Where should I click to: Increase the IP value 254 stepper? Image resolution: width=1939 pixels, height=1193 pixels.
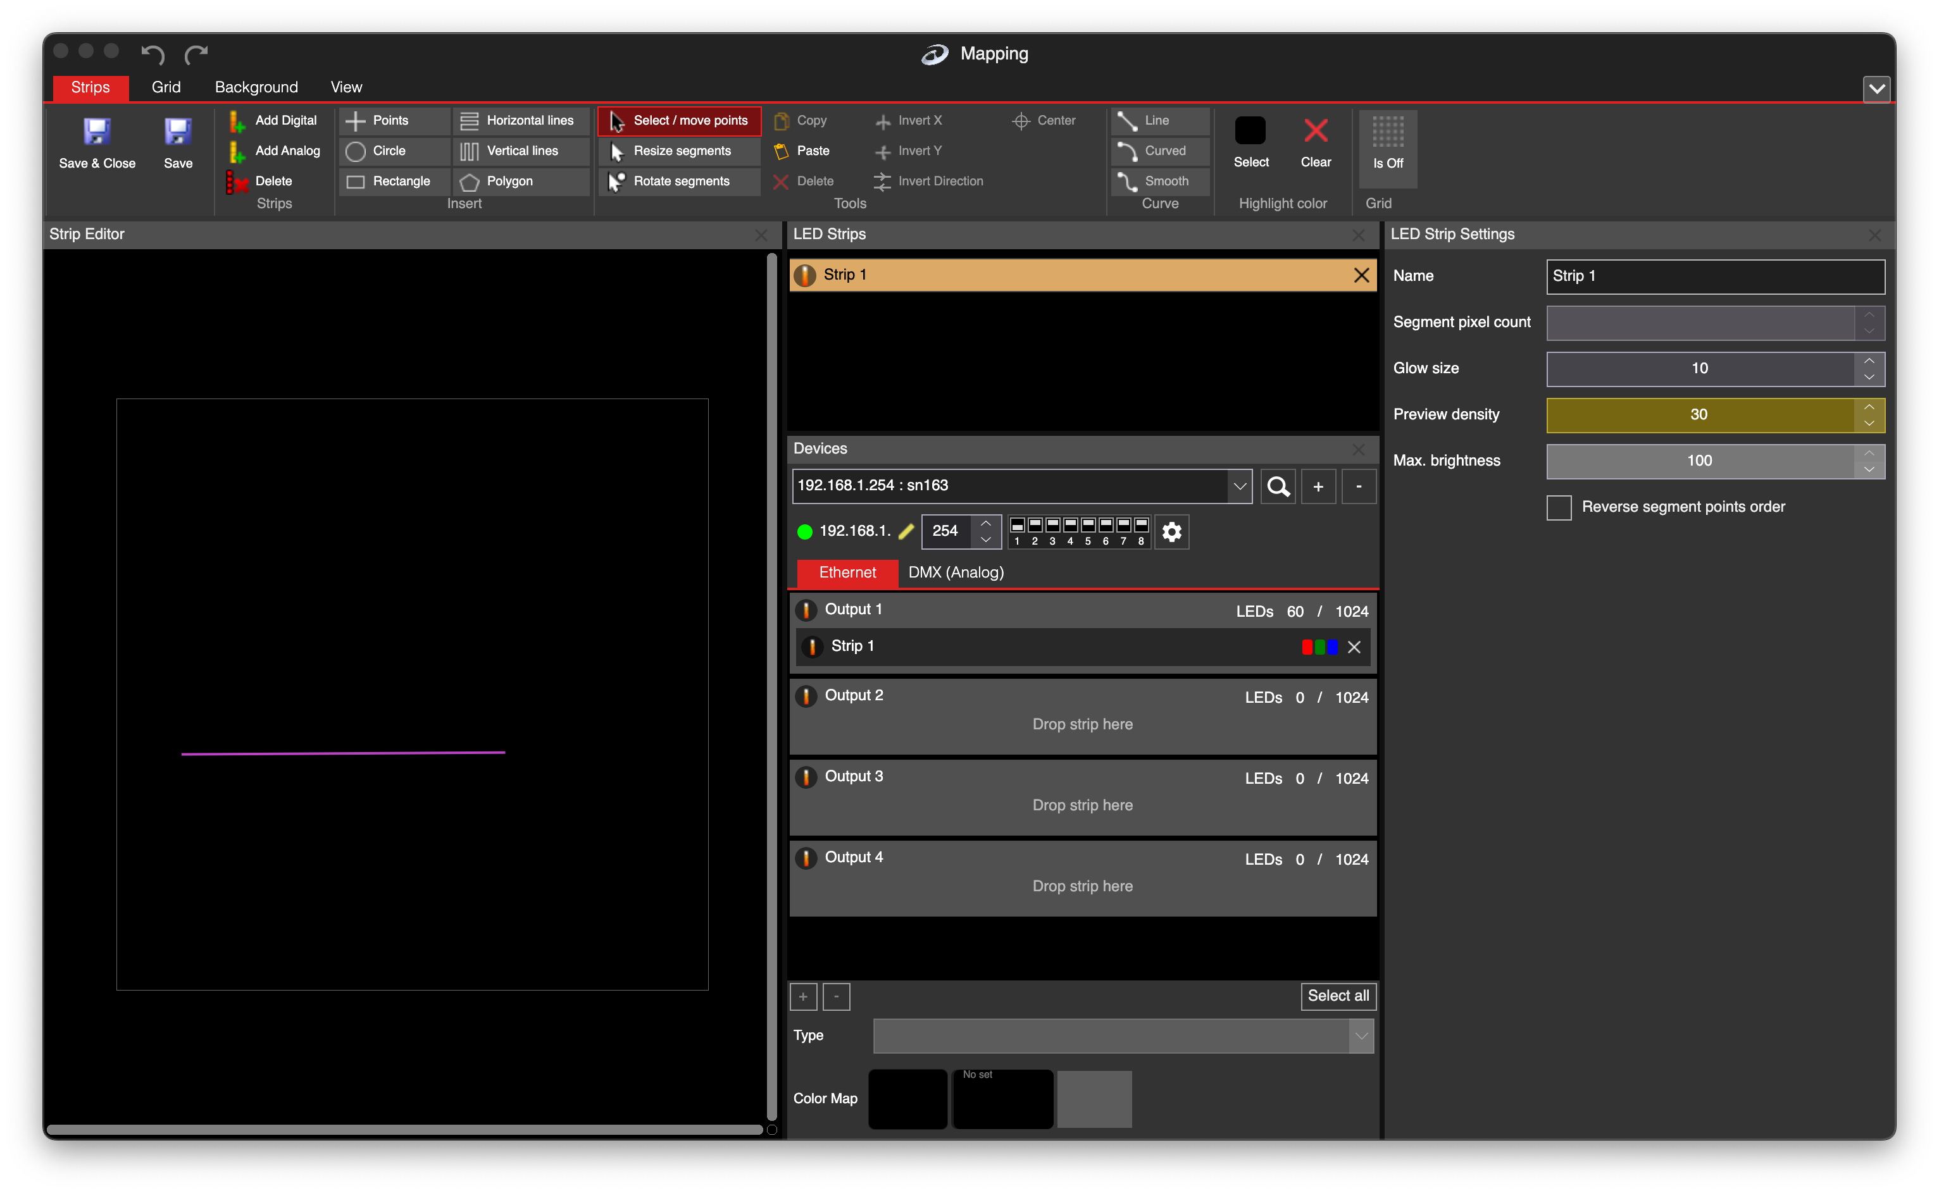point(986,523)
